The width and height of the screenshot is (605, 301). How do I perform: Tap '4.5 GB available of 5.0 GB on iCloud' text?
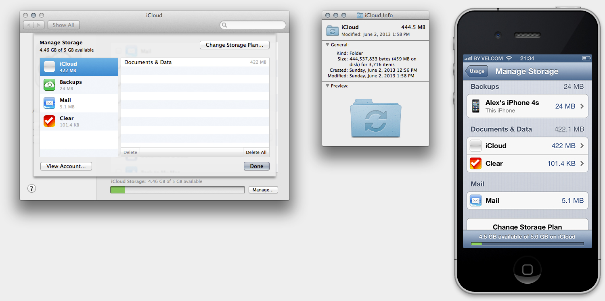527,237
